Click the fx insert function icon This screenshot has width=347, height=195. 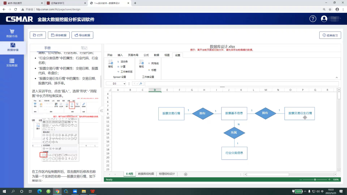[141, 84]
